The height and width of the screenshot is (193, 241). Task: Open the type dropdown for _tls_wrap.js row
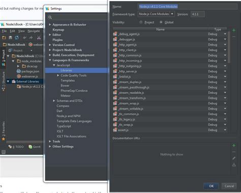click(x=225, y=124)
